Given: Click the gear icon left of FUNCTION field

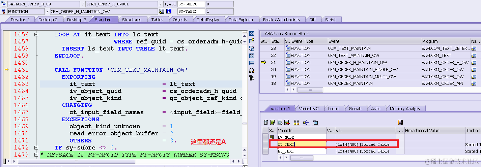Looking at the screenshot, I should 4,11.
